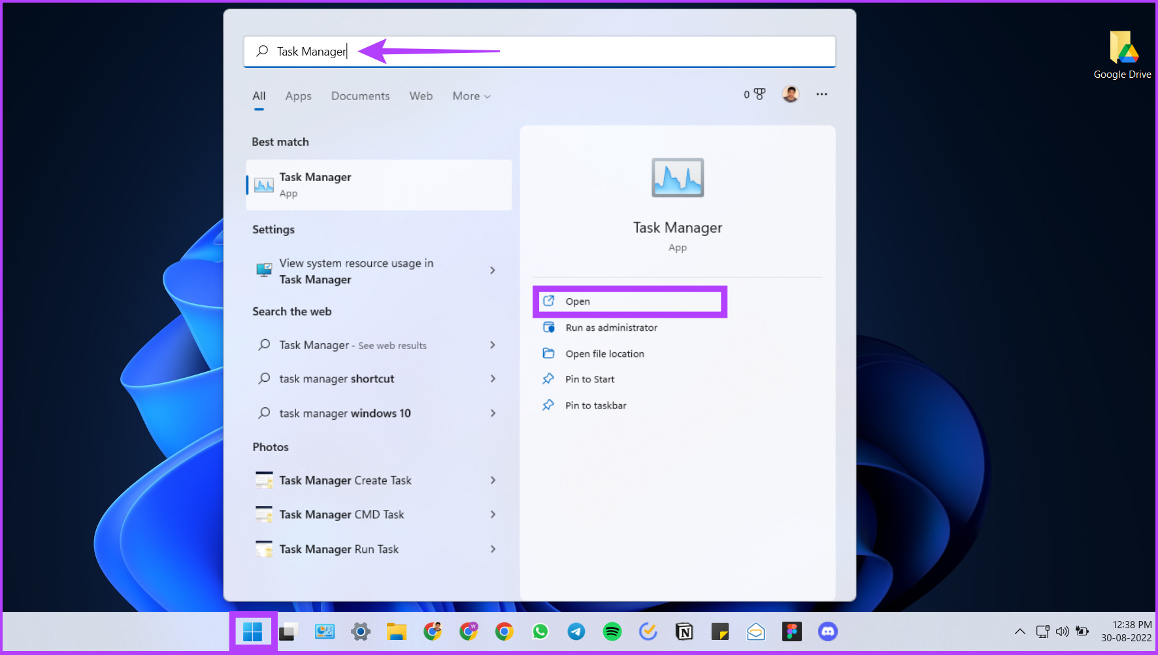Switch to the Web tab
The width and height of the screenshot is (1158, 655).
click(421, 95)
